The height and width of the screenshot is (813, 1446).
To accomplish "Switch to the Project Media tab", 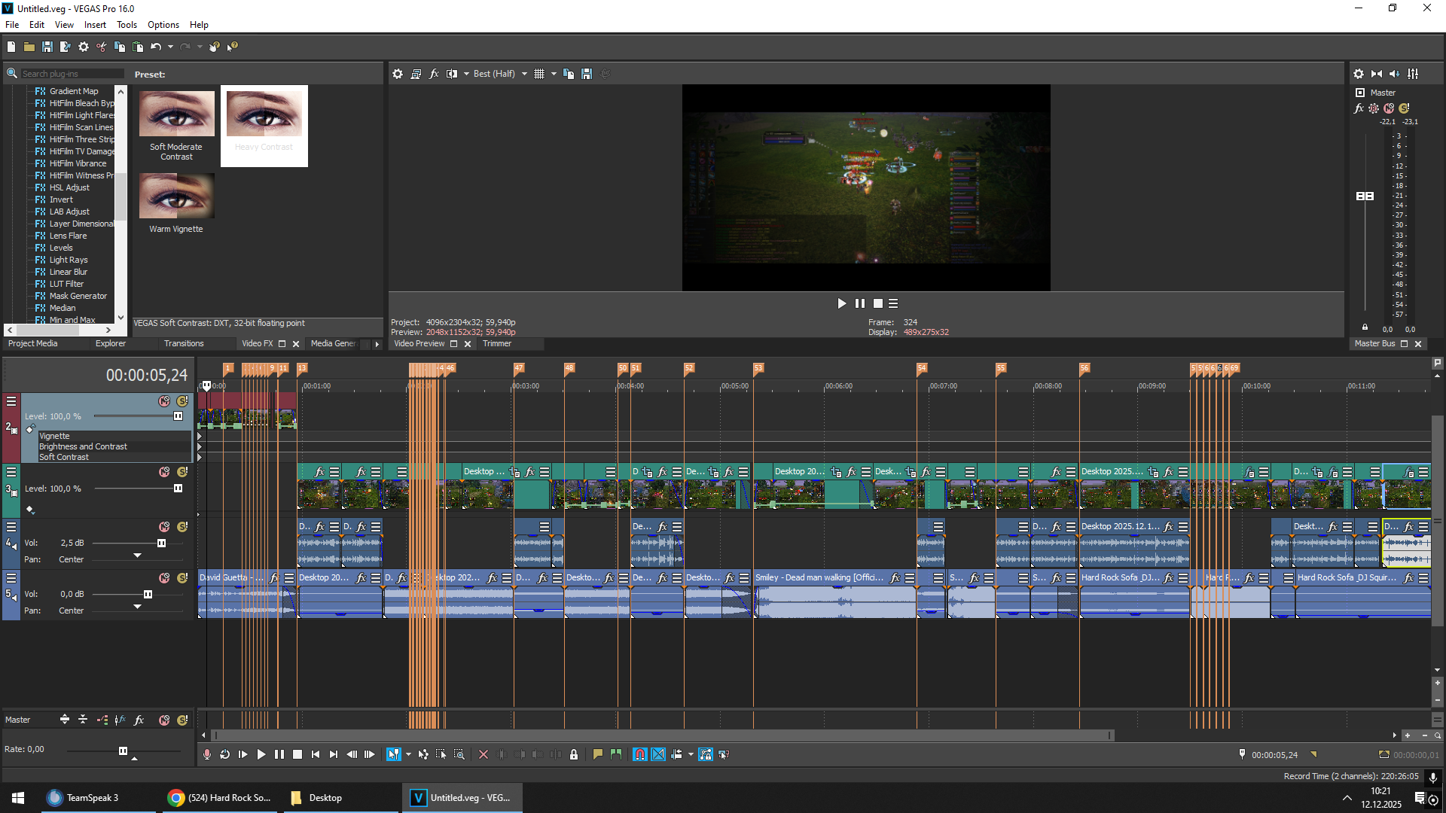I will point(32,343).
